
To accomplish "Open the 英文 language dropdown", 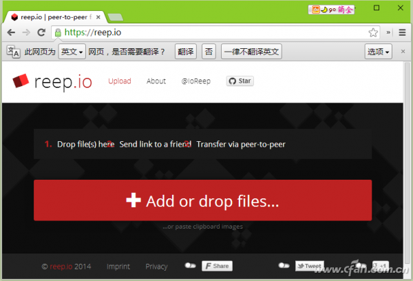I will [x=72, y=52].
